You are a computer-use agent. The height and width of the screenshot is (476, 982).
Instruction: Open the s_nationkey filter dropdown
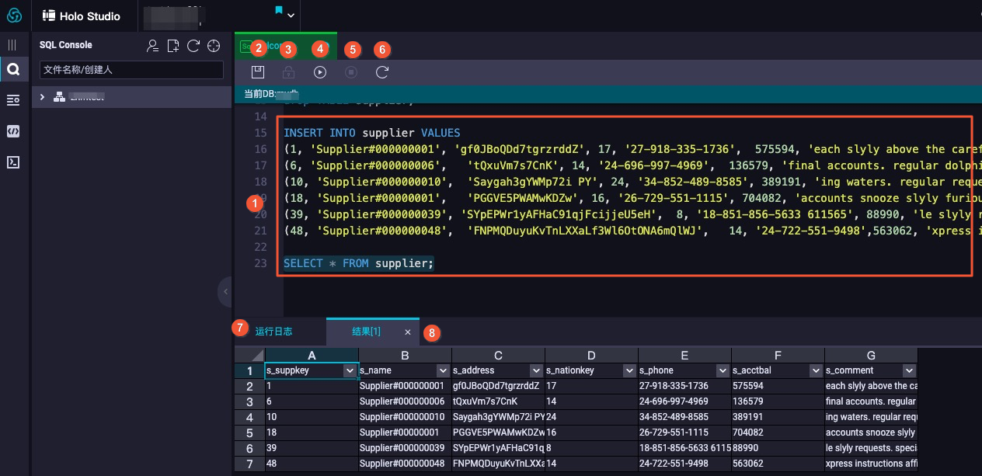629,371
